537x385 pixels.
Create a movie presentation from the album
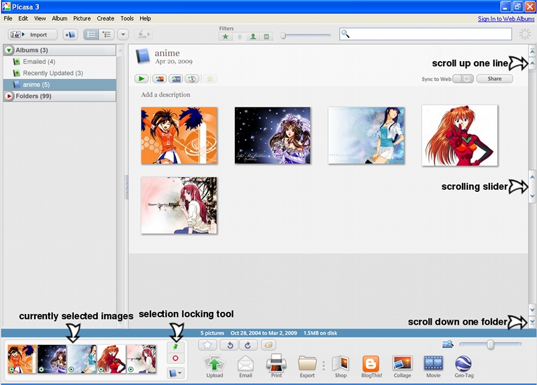coord(176,79)
